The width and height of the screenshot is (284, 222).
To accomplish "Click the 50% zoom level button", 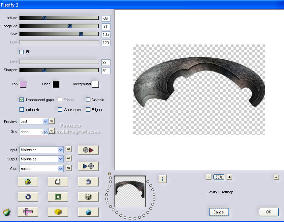I will pyautogui.click(x=219, y=177).
